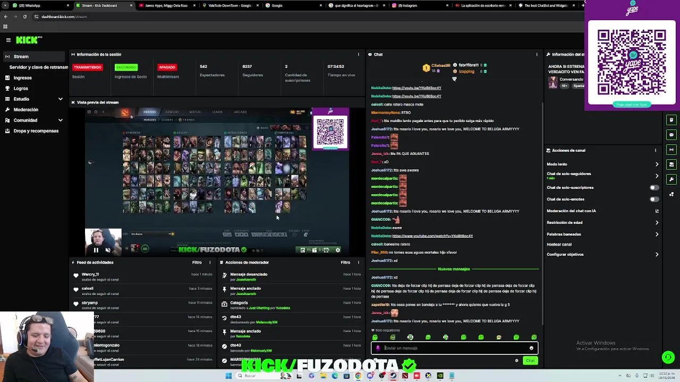
Task: Click the 07:34:52 Tiempo en vivo value
Action: 336,66
